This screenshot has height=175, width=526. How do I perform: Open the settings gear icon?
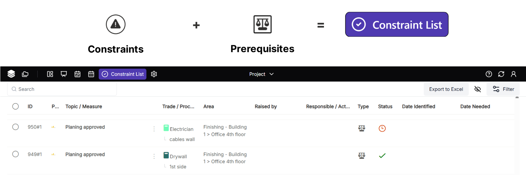pyautogui.click(x=154, y=74)
